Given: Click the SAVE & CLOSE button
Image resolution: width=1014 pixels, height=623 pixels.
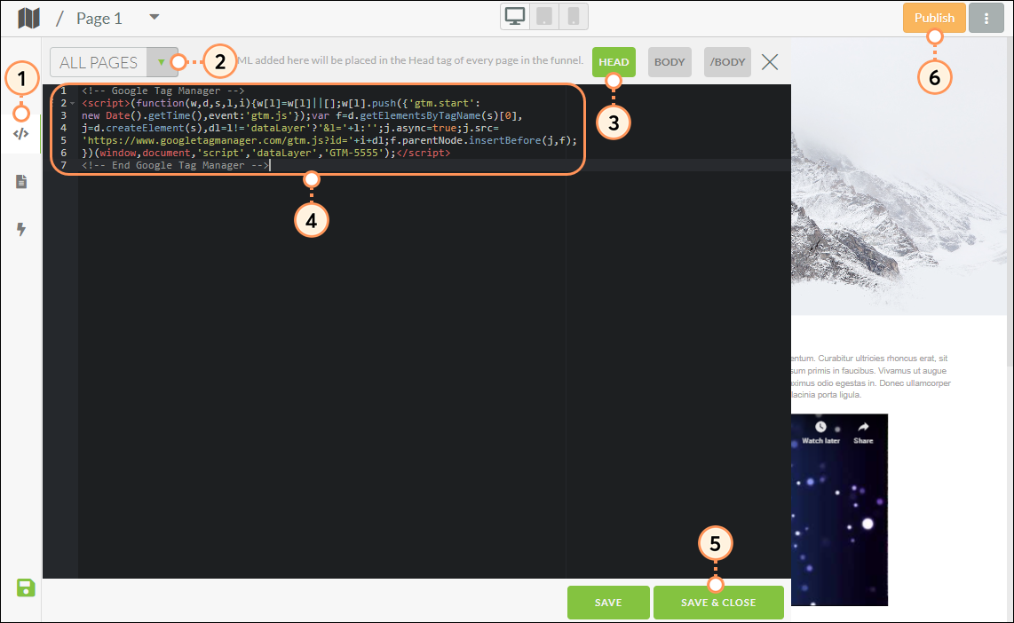Looking at the screenshot, I should coord(718,603).
